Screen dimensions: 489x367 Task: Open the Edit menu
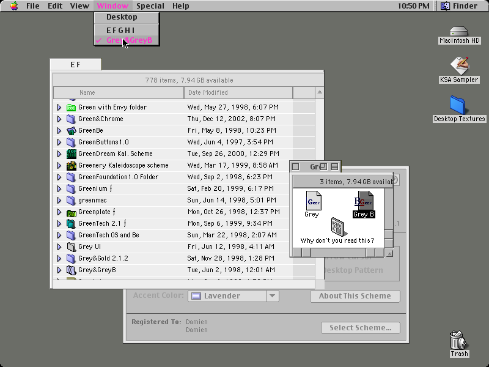(55, 6)
